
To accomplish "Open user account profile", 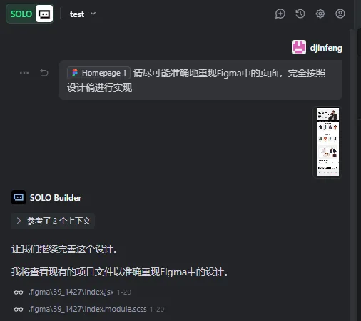I will (340, 14).
